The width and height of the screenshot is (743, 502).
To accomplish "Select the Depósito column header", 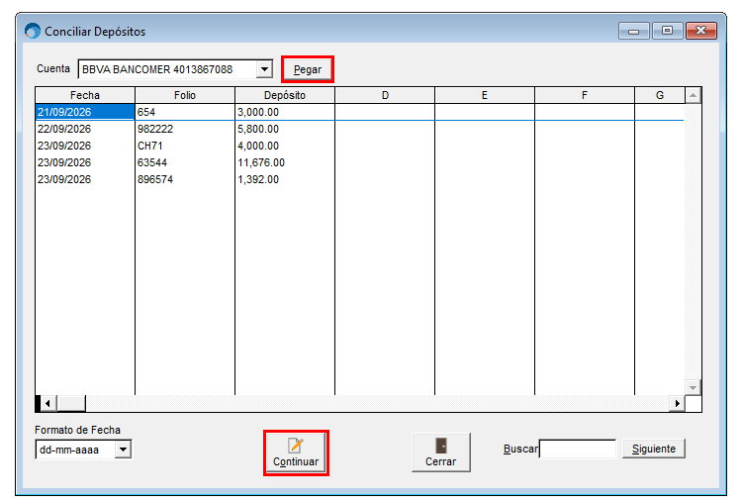I will (x=285, y=95).
